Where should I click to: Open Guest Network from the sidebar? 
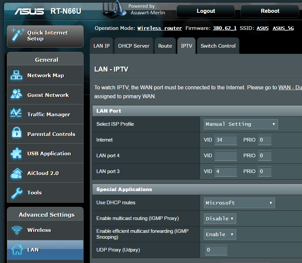click(45, 95)
